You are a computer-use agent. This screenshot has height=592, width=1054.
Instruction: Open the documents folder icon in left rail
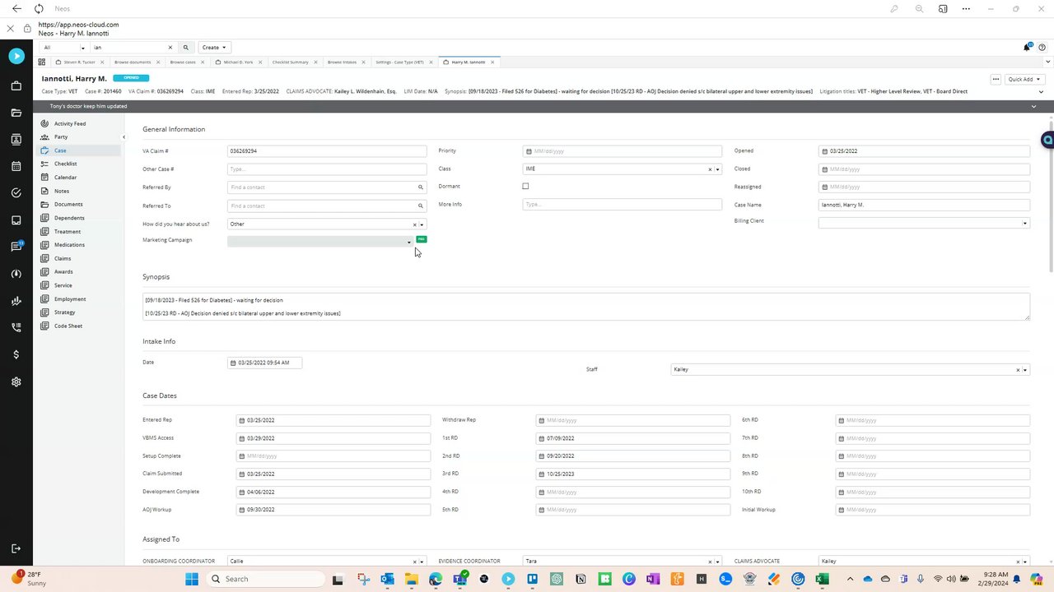pyautogui.click(x=16, y=113)
